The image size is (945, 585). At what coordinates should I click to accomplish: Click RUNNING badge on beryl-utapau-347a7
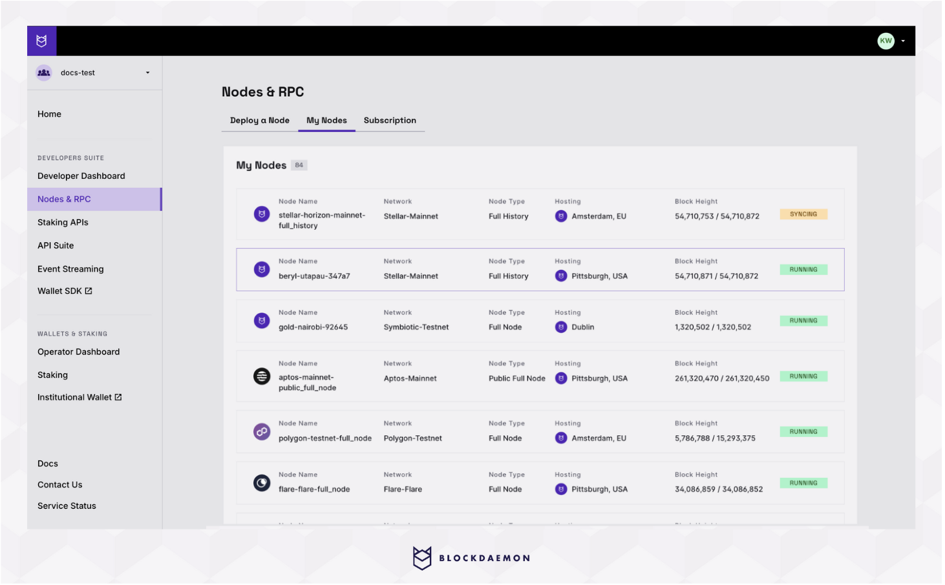point(803,270)
